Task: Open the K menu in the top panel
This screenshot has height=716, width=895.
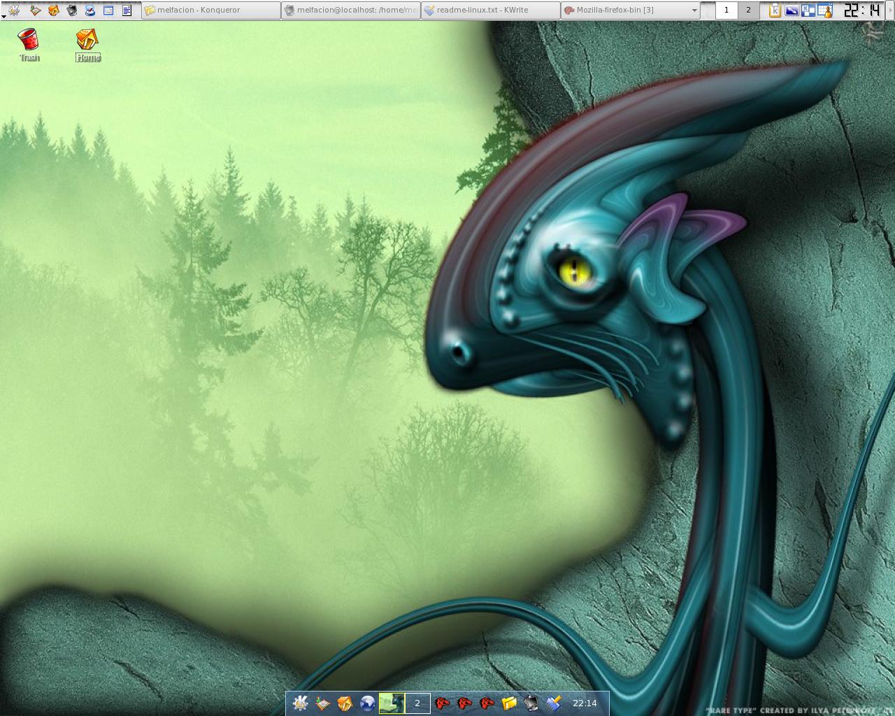Action: (15, 10)
